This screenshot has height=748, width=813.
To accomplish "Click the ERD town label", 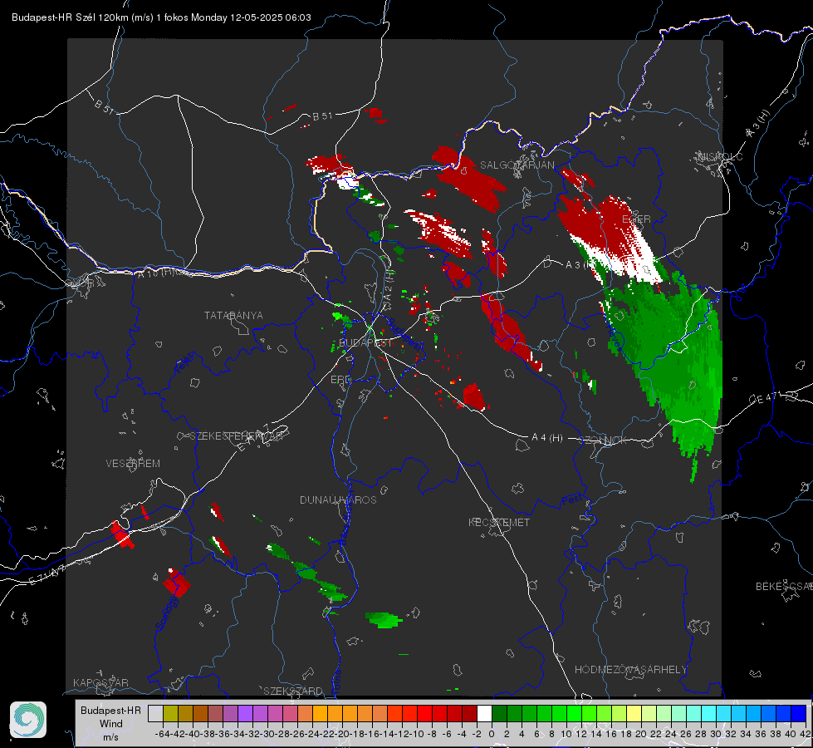I will [x=340, y=380].
